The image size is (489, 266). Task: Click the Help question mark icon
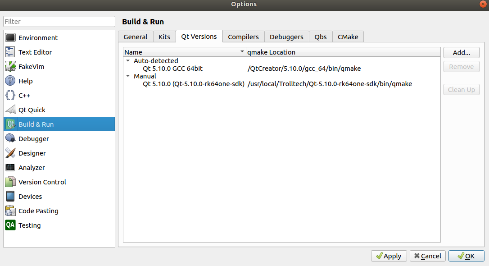pos(10,81)
